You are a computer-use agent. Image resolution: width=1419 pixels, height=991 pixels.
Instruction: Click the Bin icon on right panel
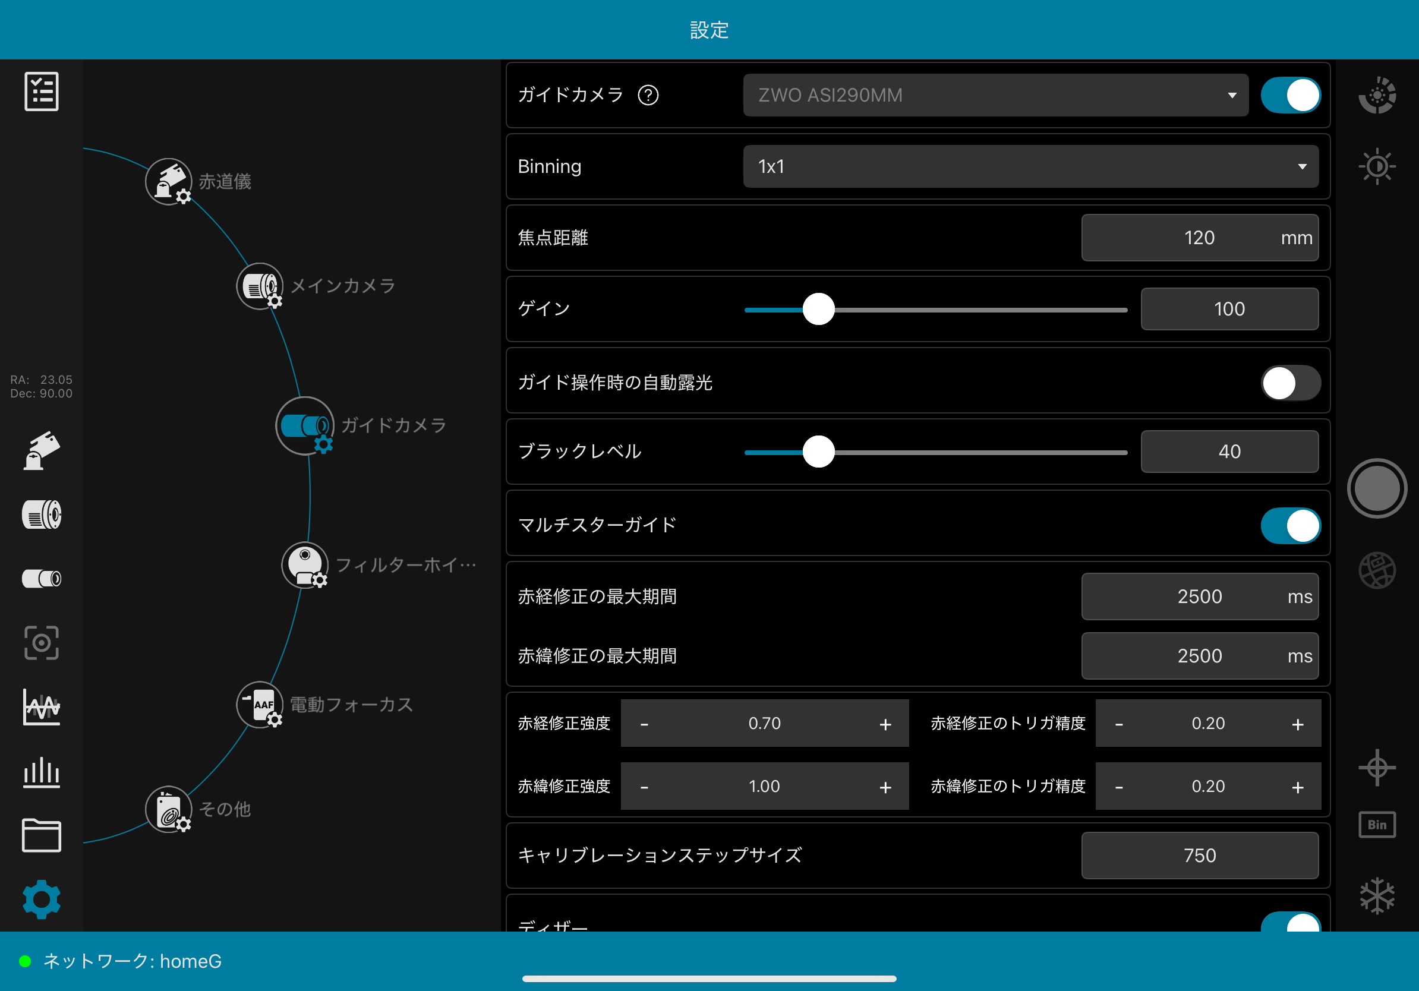pyautogui.click(x=1377, y=825)
